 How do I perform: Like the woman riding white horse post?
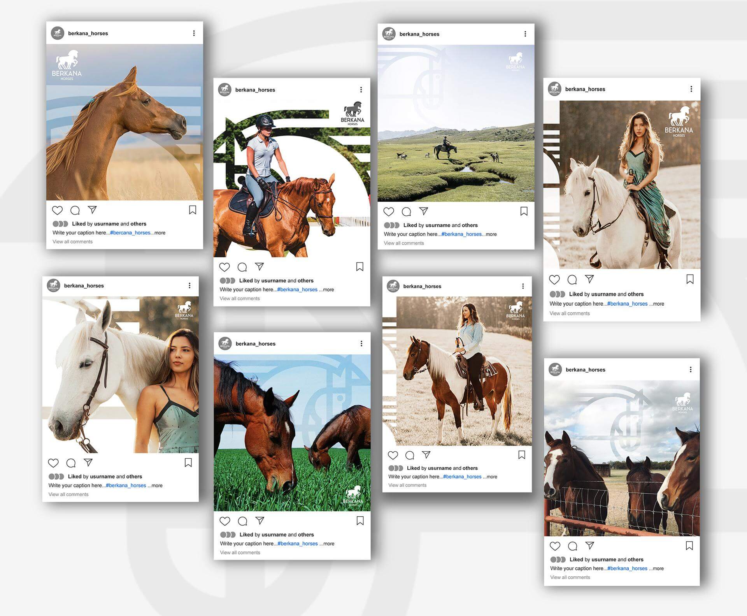pos(554,280)
